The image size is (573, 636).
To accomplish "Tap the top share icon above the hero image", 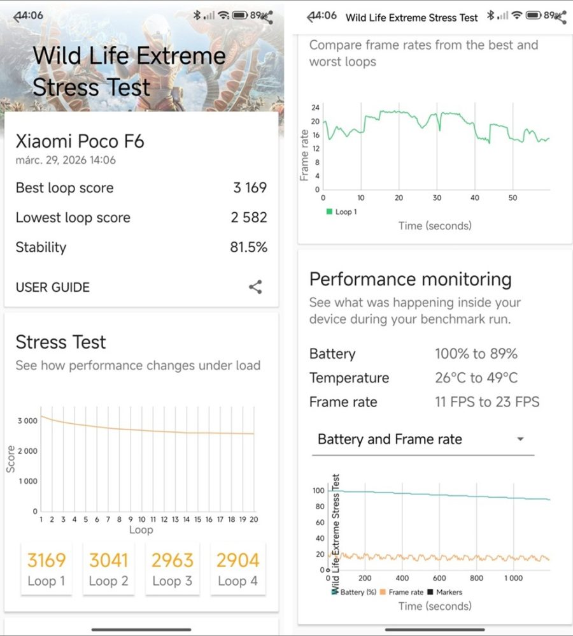I will 268,17.
